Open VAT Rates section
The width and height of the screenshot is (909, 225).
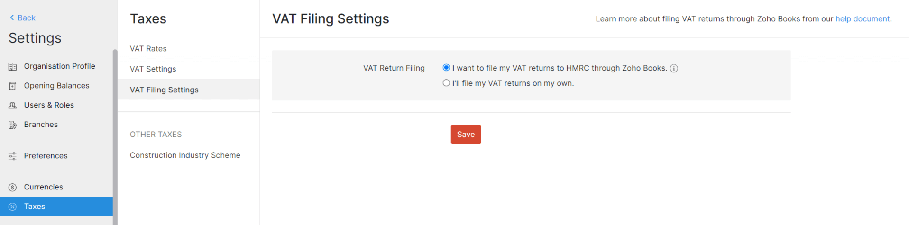point(148,48)
